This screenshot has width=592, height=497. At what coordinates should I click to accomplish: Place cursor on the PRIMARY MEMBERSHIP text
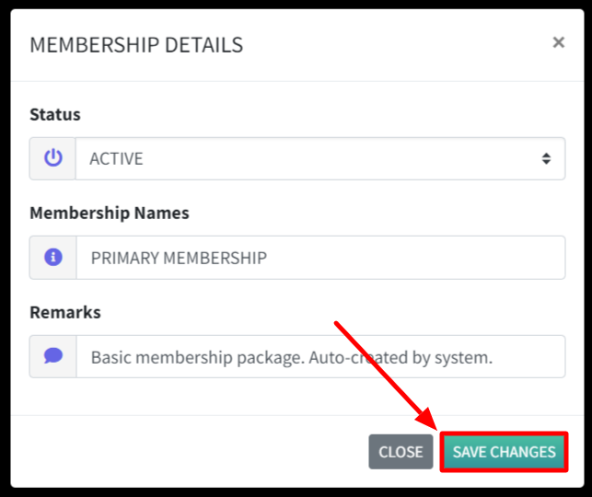coord(179,258)
